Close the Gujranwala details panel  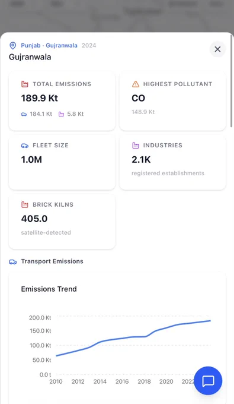point(217,49)
